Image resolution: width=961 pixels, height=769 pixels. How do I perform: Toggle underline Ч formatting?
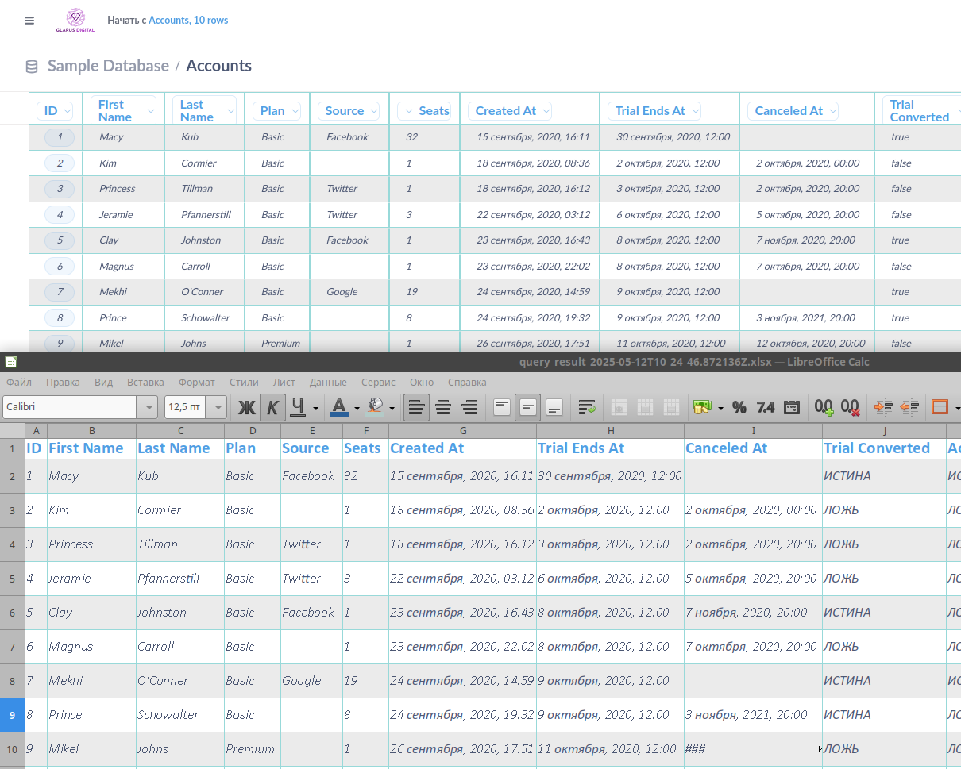point(298,407)
